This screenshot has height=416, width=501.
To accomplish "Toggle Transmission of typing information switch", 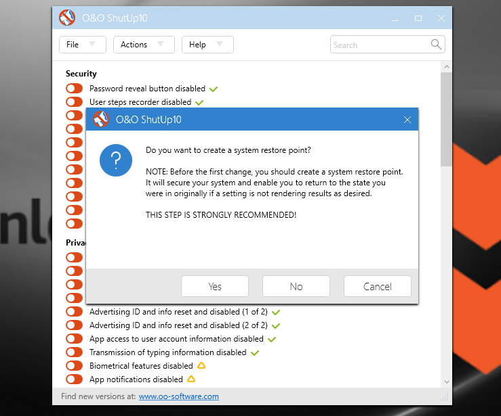I will point(74,352).
